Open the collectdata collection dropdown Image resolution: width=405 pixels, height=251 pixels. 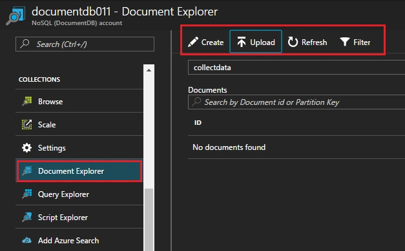pos(296,68)
